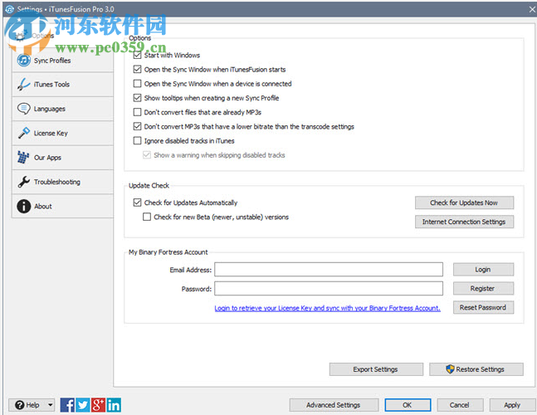Enable Don't convert files already MP3s

click(137, 112)
